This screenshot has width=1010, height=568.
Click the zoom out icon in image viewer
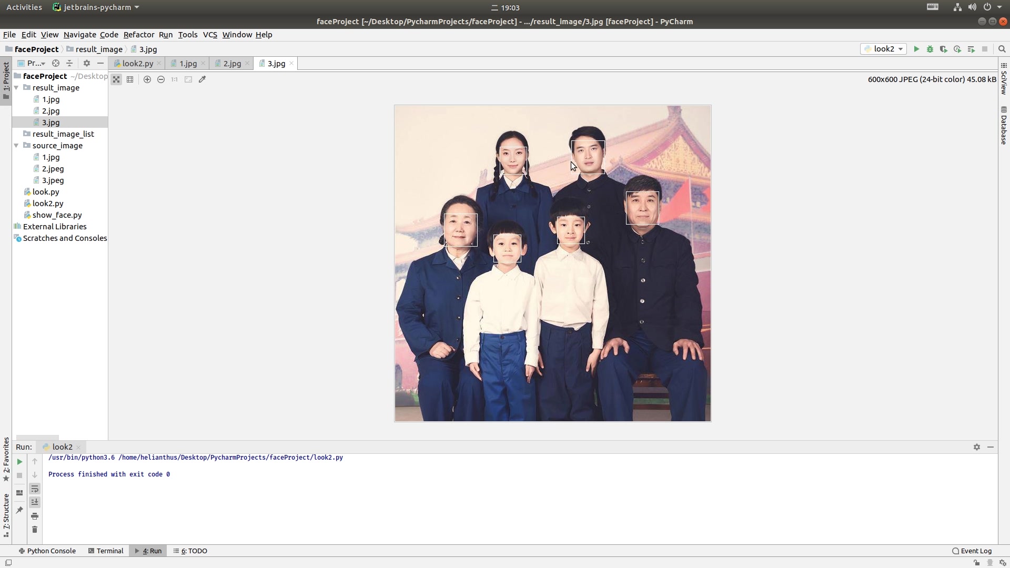[160, 79]
